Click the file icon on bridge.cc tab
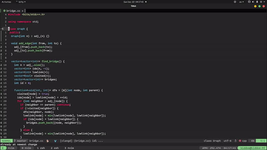The height and width of the screenshot is (150, 267). tap(4, 11)
